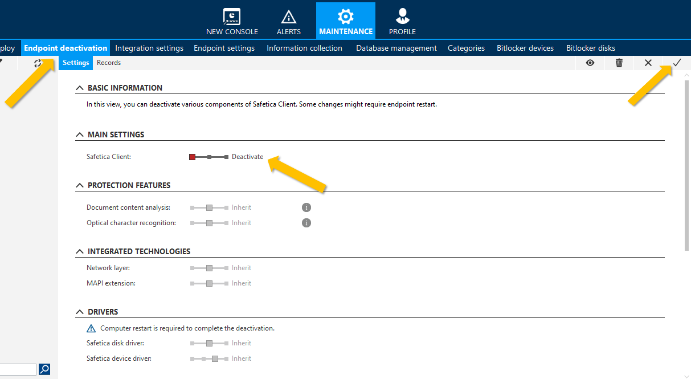Screen dimensions: 691x379
Task: Open the Bitlocker disks tab
Action: click(x=591, y=48)
